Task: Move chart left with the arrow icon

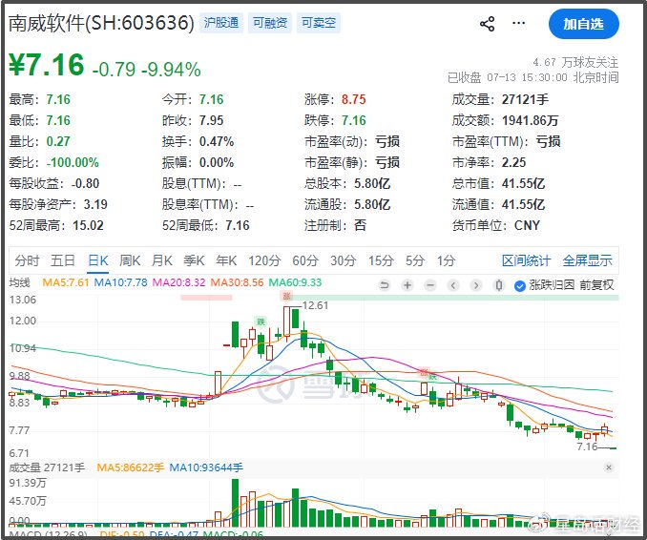Action: click(453, 285)
